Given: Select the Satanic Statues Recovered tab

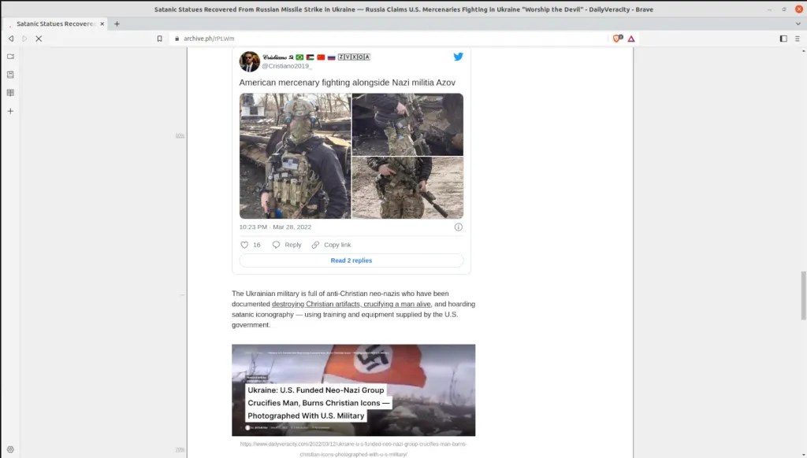Looking at the screenshot, I should [55, 24].
